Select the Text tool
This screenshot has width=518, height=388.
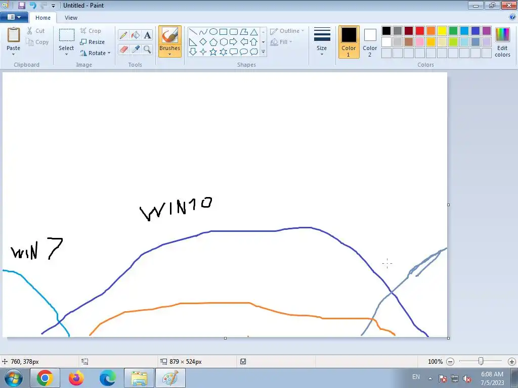[147, 35]
